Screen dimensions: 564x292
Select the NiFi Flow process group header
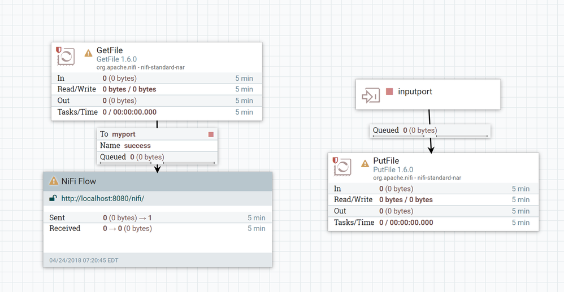[158, 181]
